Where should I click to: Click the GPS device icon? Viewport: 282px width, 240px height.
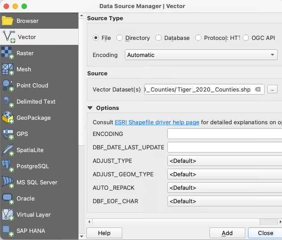click(x=8, y=134)
